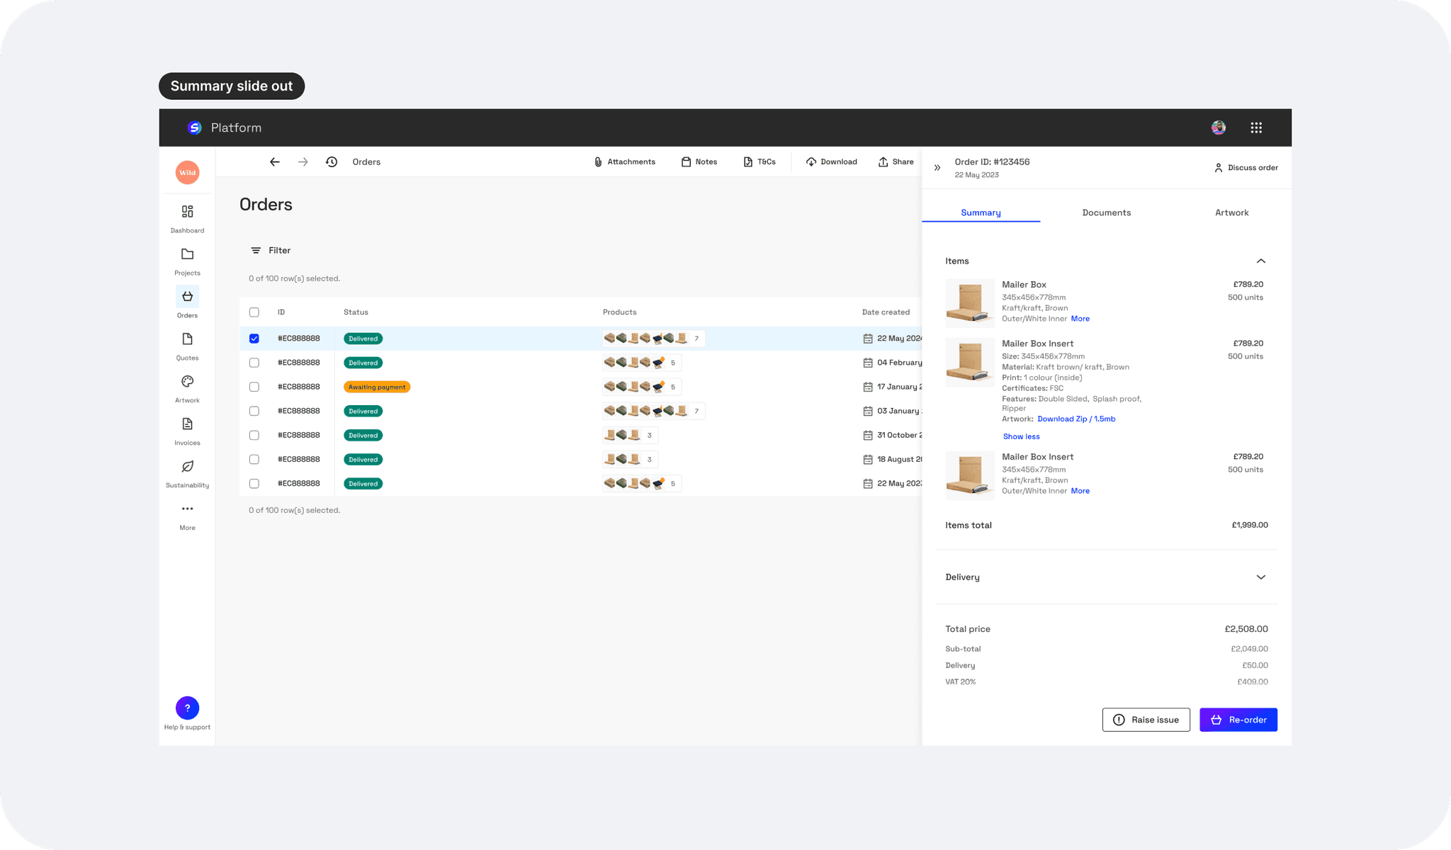Click the back arrow icon
1451x850 pixels.
[x=275, y=162]
